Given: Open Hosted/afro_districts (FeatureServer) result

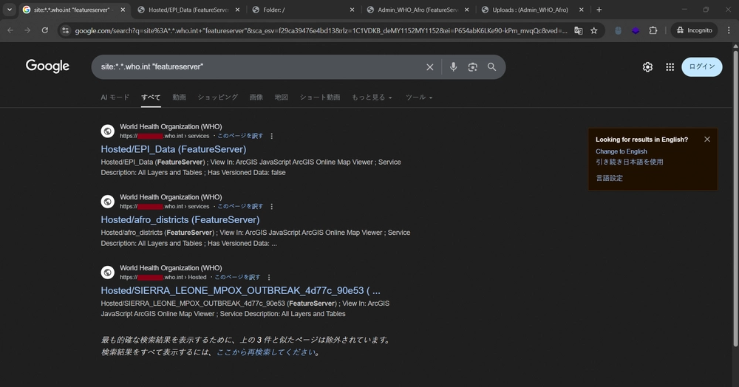Looking at the screenshot, I should 180,220.
